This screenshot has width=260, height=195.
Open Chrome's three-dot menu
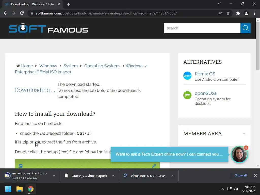254,13
